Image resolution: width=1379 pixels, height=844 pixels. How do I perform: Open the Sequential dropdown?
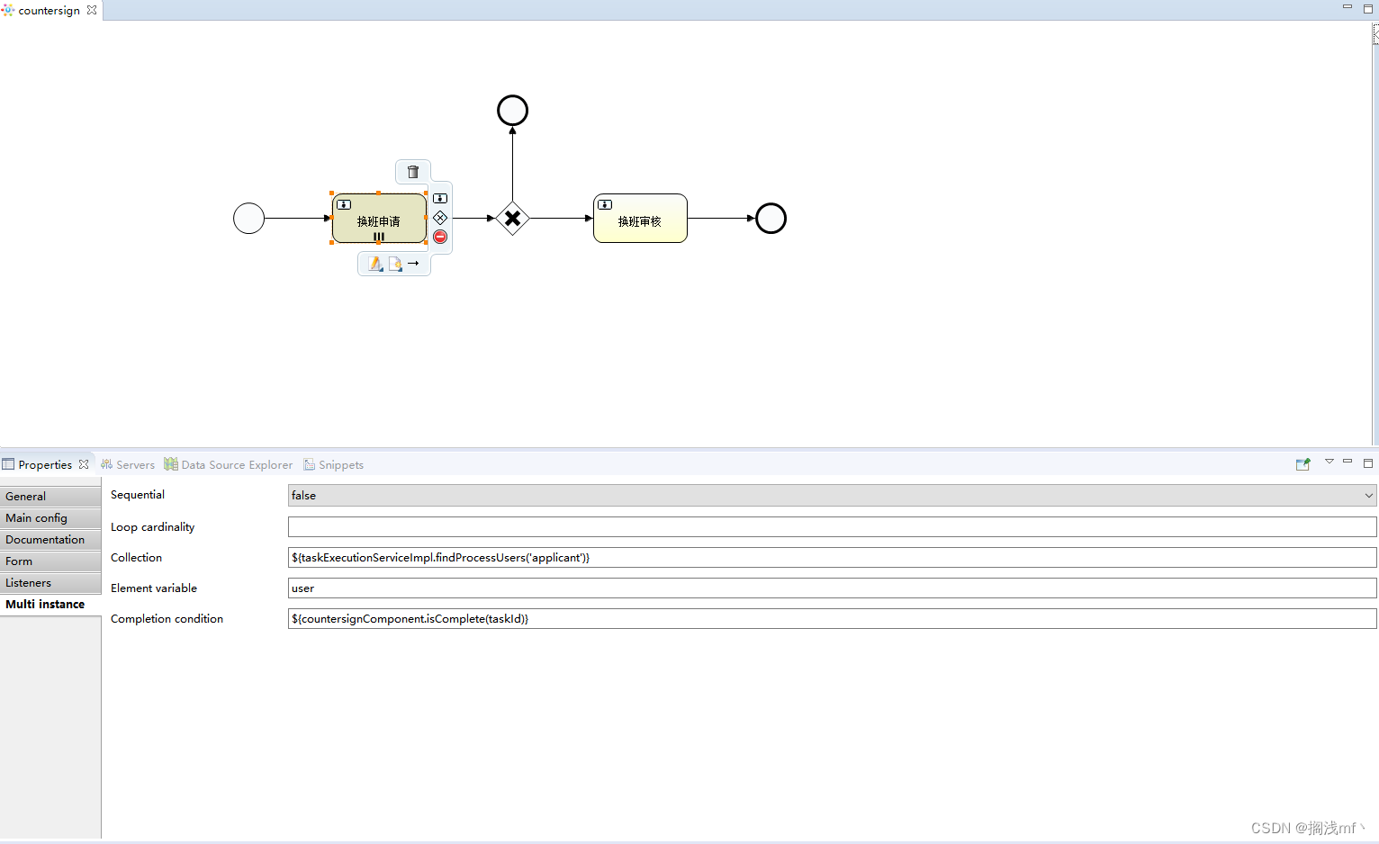(x=833, y=495)
